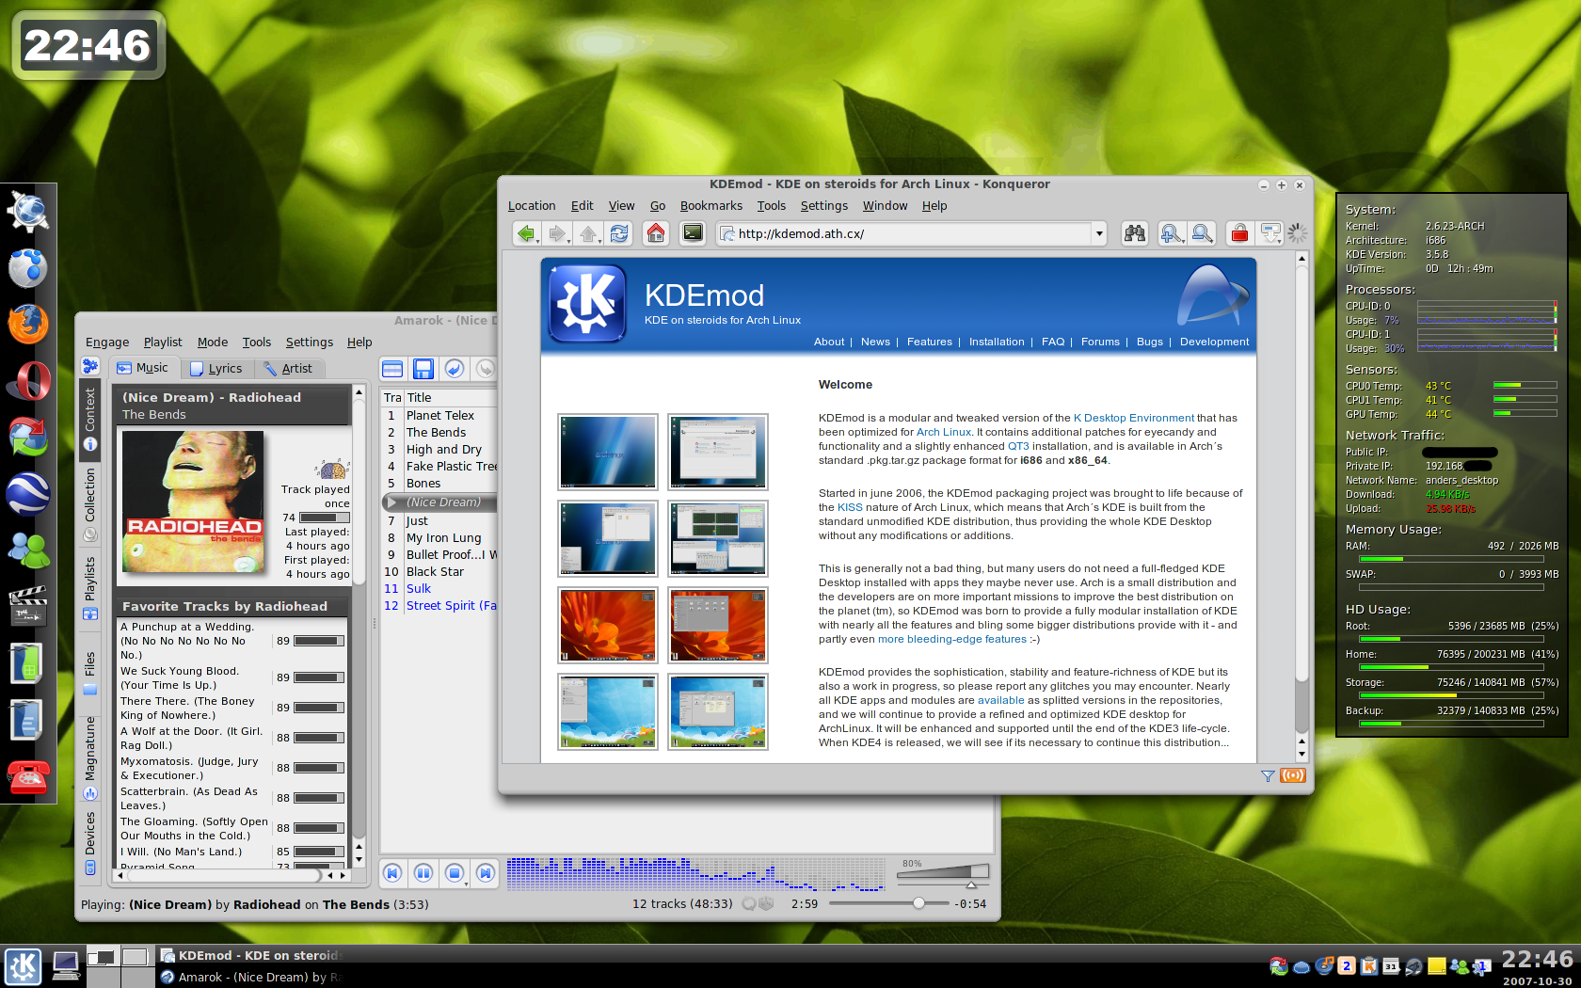1581x988 pixels.
Task: Switch to the Artist tab in Amarok
Action: click(x=288, y=369)
